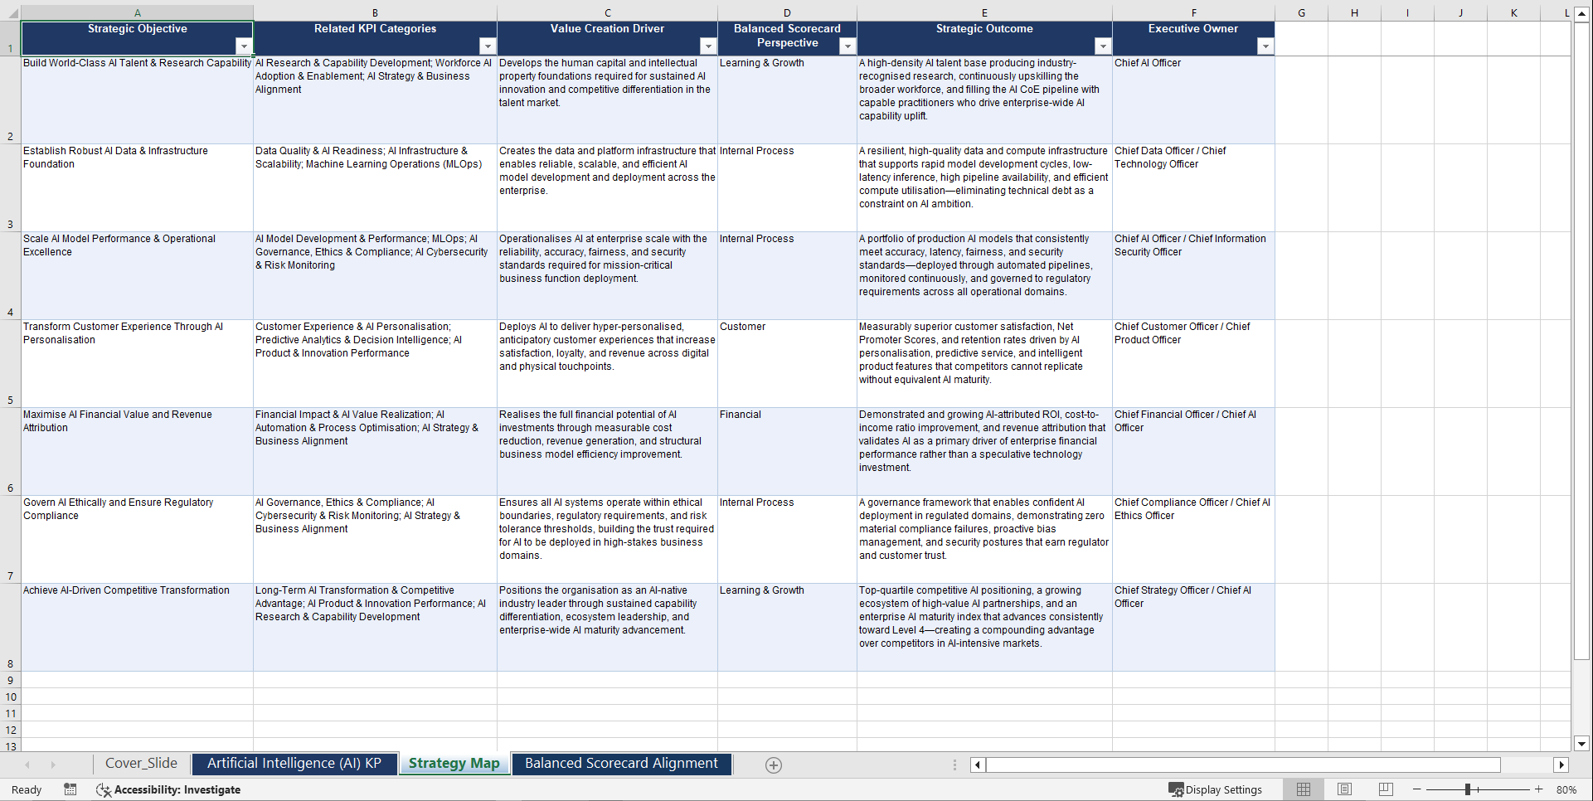Select the 'Financial' perspective cell
This screenshot has width=1593, height=801.
787,451
